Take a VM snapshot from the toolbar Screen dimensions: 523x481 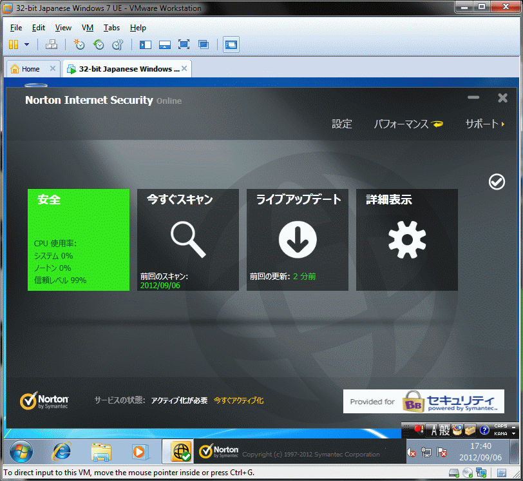tap(79, 44)
